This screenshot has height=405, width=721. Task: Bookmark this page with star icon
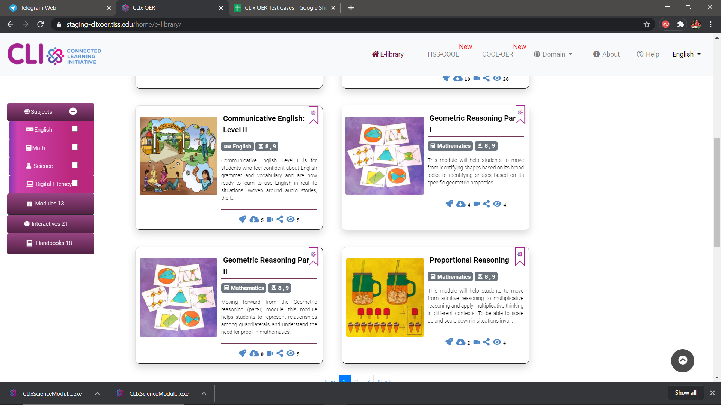click(x=647, y=24)
